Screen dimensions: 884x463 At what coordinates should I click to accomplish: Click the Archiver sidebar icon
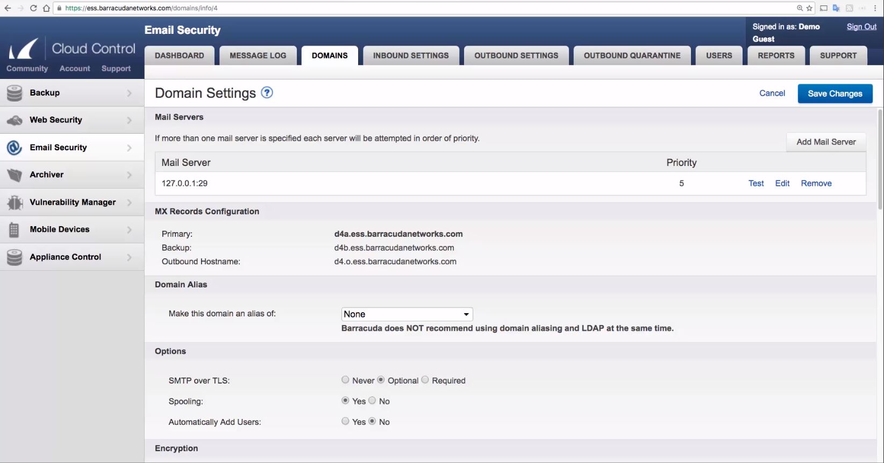[x=15, y=175]
